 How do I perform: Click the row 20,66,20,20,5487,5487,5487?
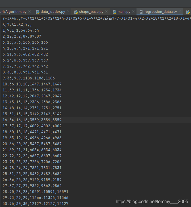(x=32, y=144)
